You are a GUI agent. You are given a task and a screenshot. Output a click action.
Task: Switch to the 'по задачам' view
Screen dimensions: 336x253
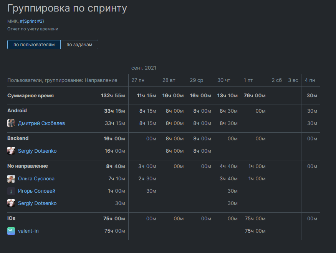[x=79, y=45]
